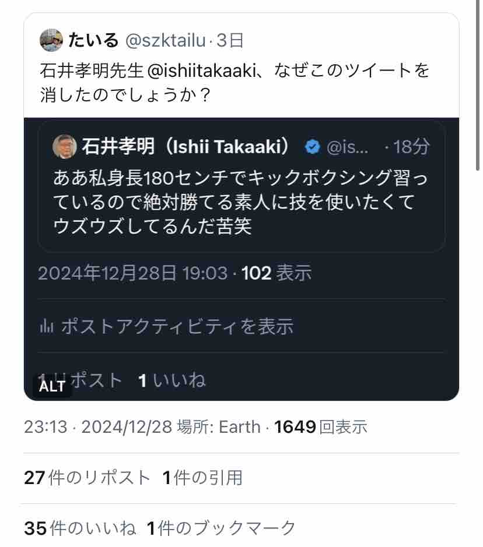Click the 23:13 · 2024/12/28 timestamp
The width and height of the screenshot is (483, 547).
[x=98, y=427]
